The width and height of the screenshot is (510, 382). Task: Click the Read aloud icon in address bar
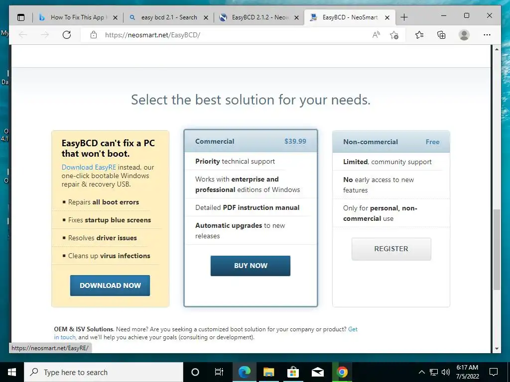[x=376, y=35]
